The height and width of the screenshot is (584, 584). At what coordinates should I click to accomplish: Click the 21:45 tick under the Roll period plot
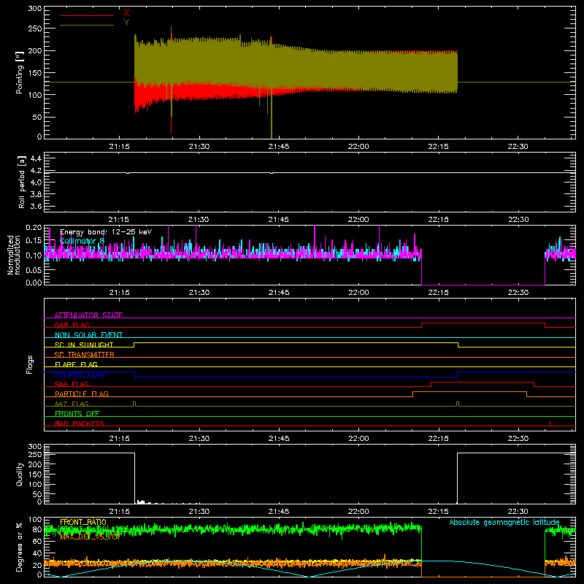(279, 220)
